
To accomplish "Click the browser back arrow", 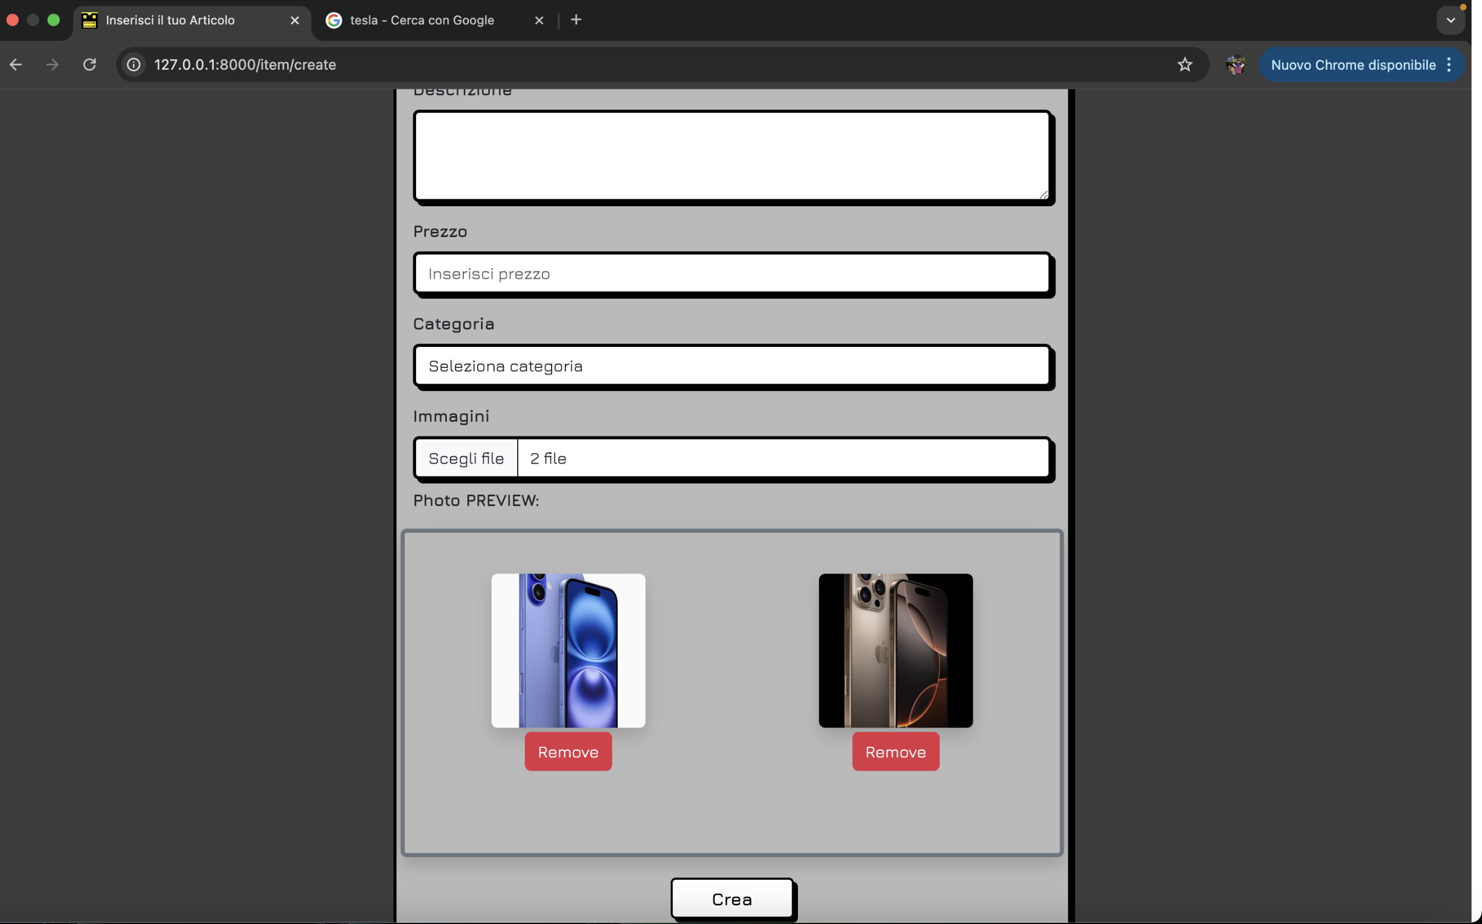I will point(16,65).
